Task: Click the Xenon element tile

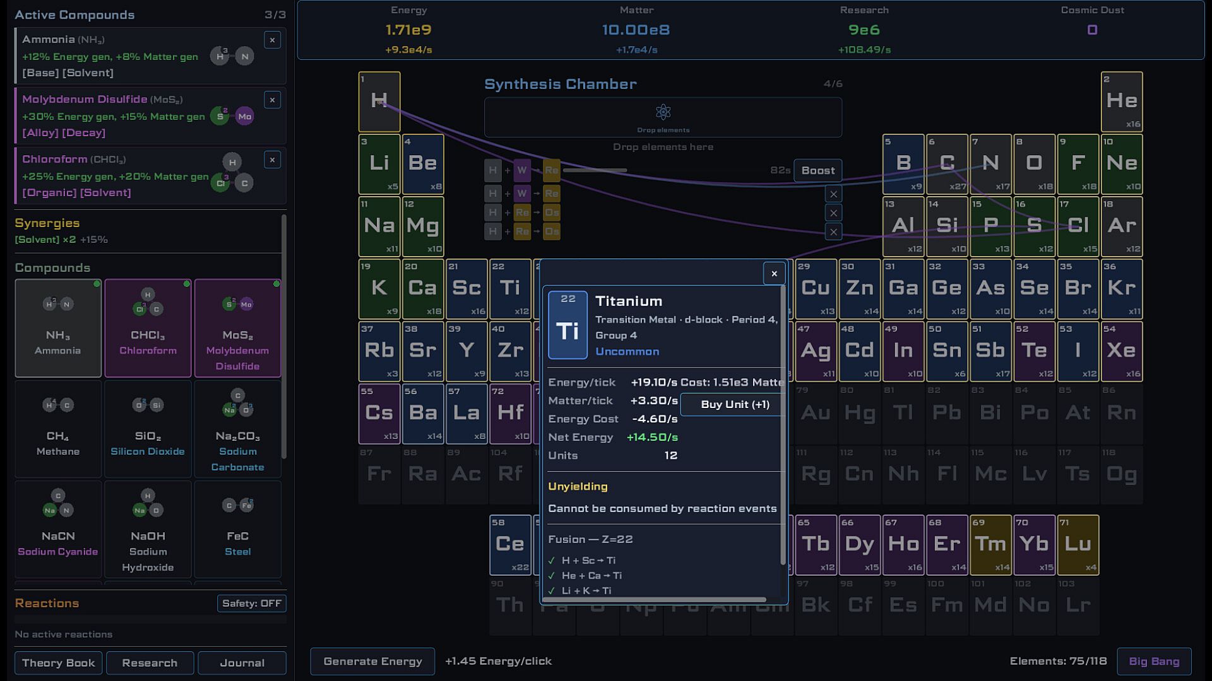Action: [1122, 351]
